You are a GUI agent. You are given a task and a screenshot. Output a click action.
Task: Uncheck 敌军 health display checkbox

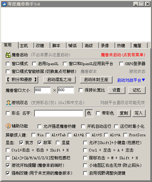40,143
